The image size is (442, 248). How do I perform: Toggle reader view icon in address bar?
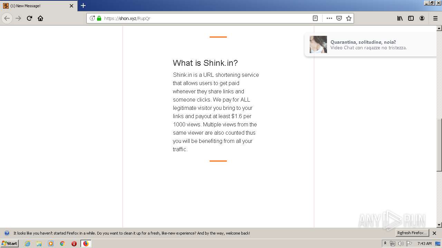[315, 18]
